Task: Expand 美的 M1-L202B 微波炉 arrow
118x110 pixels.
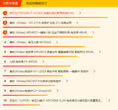Action: click(x=94, y=71)
